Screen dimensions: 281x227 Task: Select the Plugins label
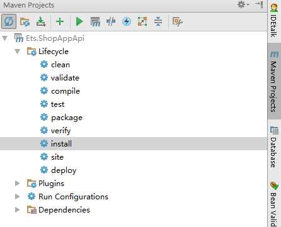51,184
